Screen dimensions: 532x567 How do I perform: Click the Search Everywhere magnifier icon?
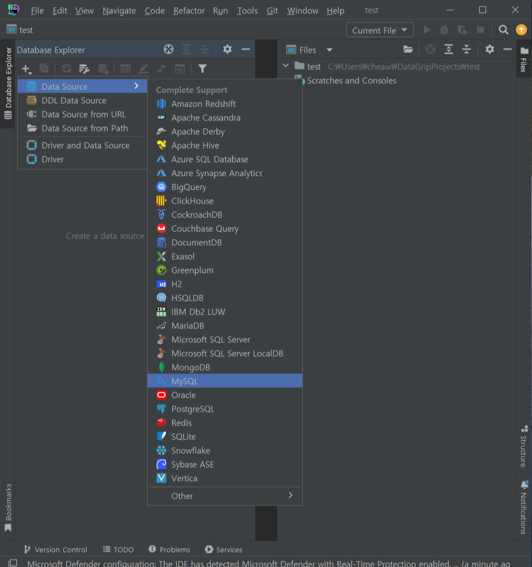point(503,29)
